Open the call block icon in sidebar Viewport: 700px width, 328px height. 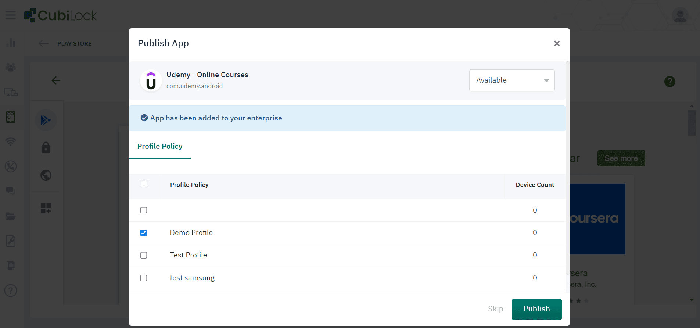(x=11, y=166)
